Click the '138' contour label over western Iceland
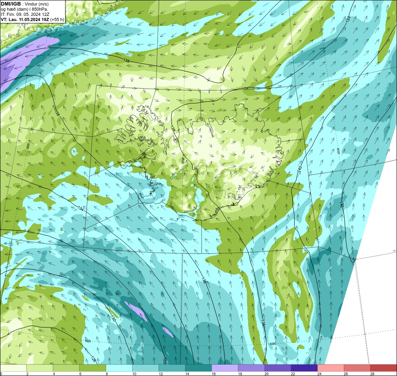 (173, 129)
